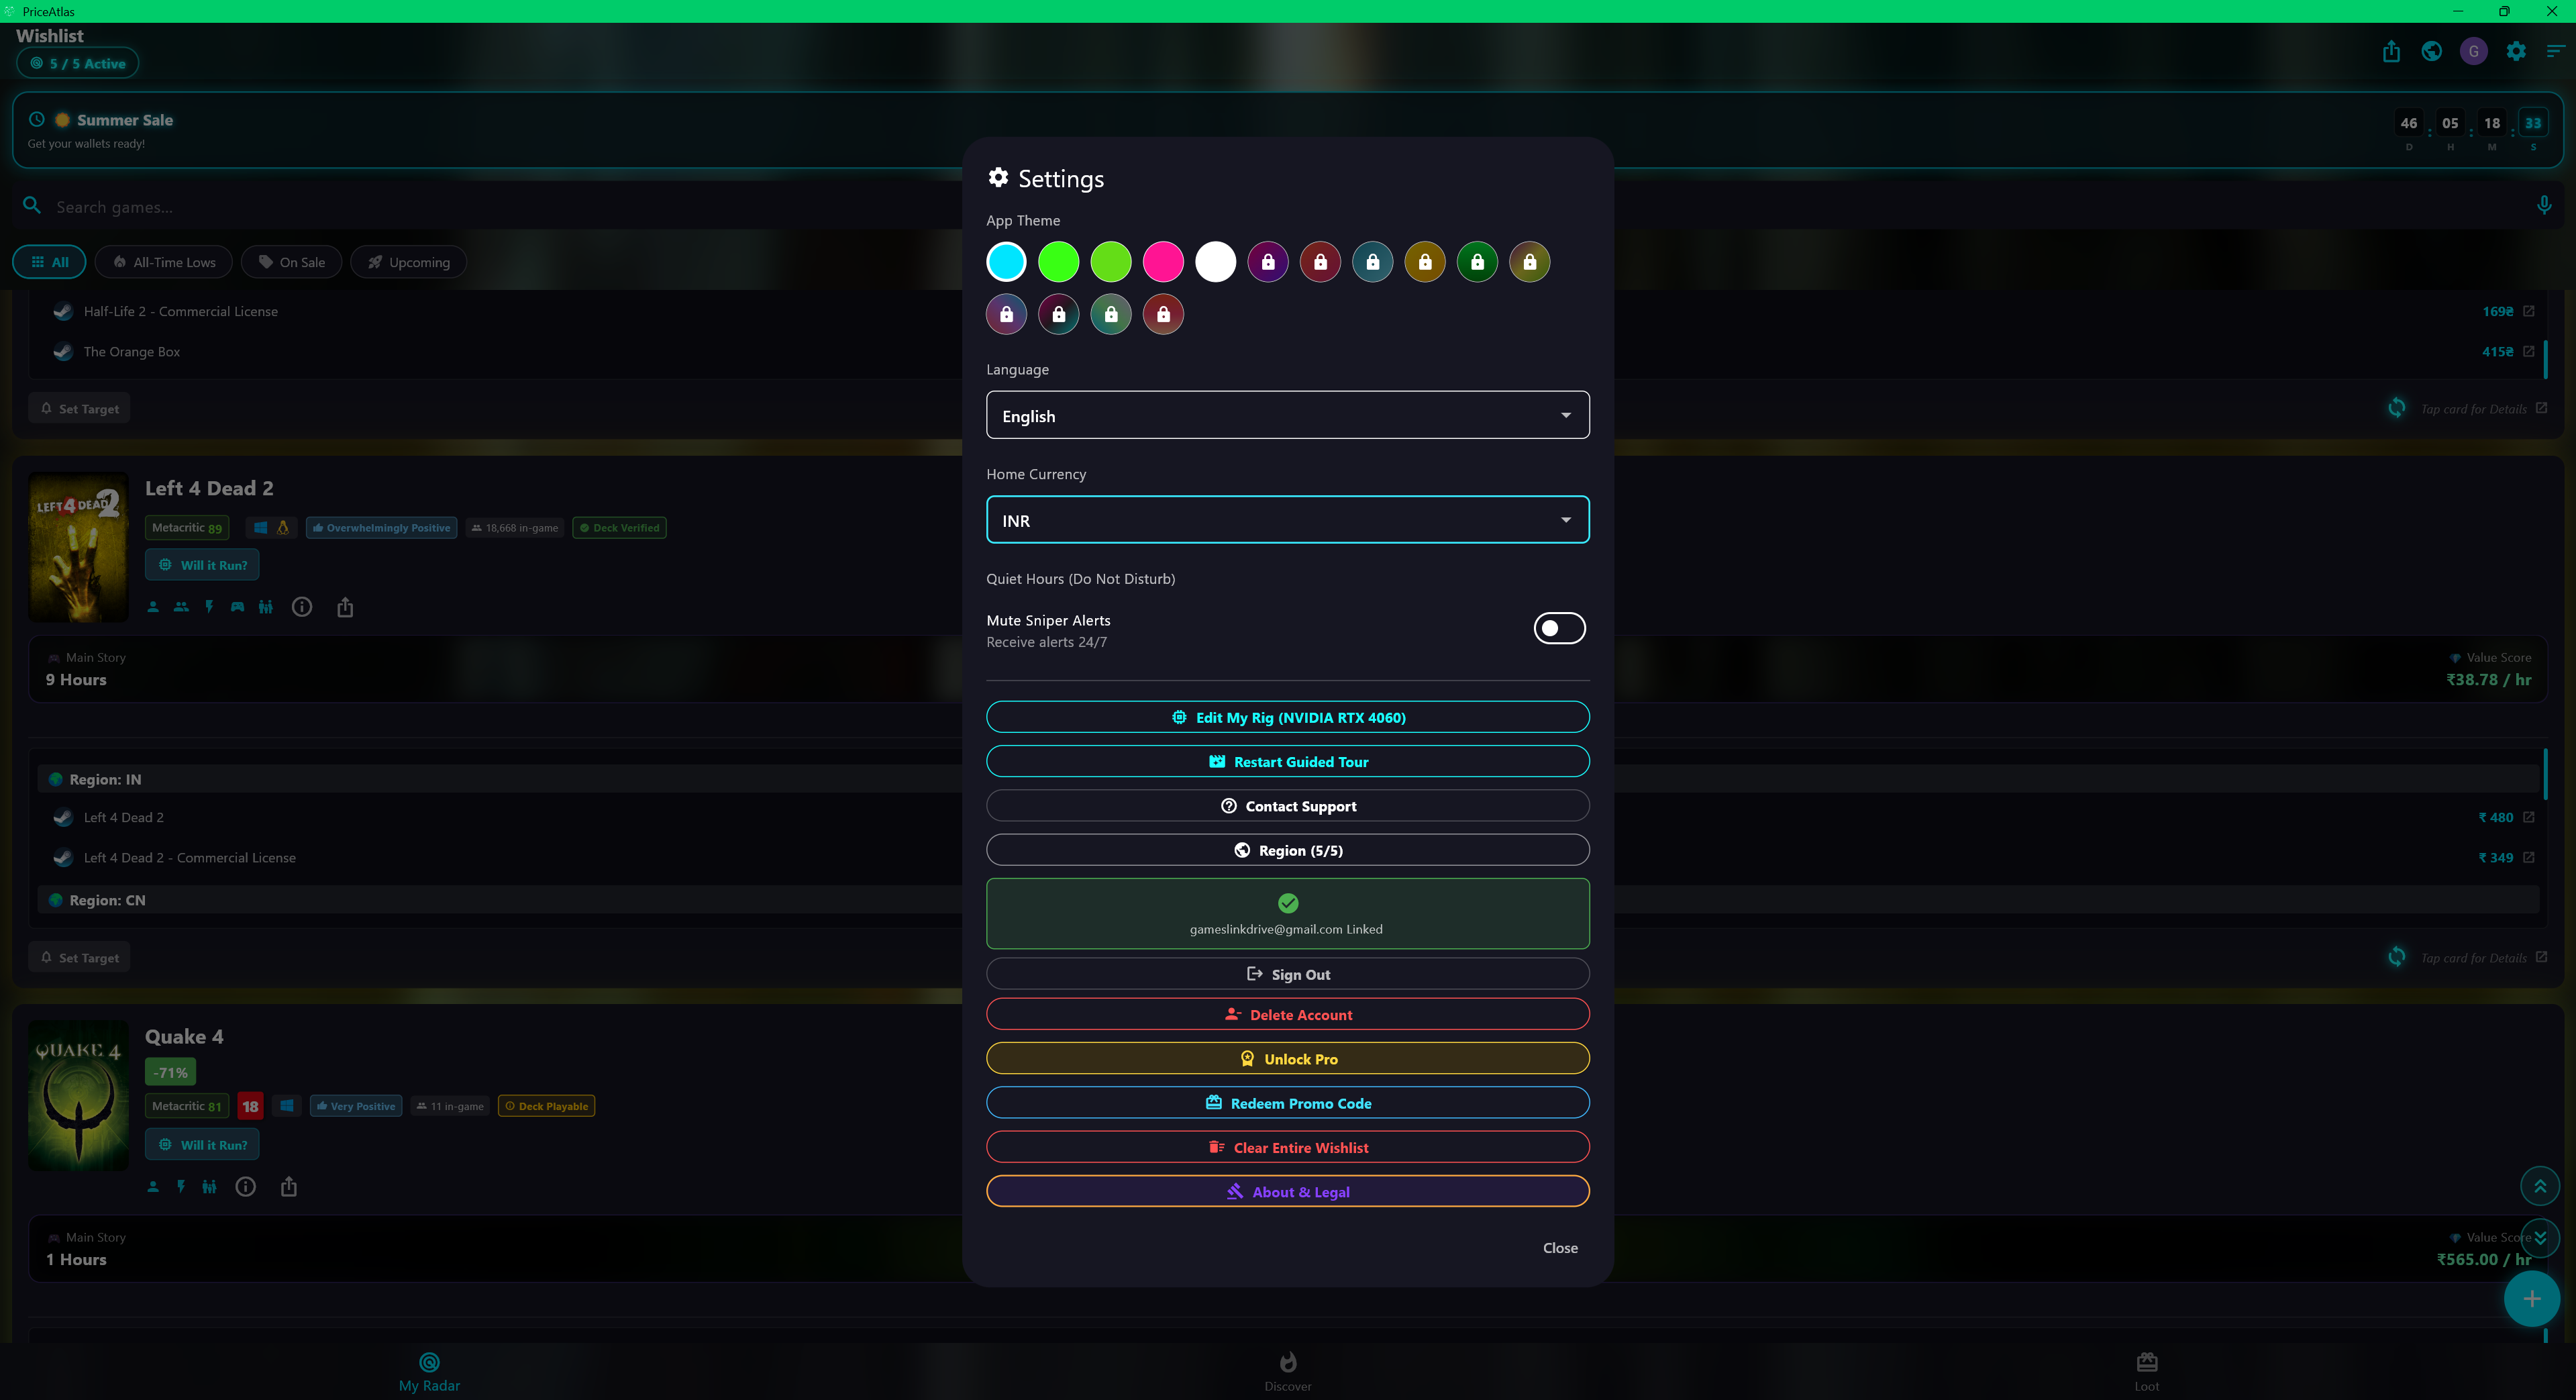Click the locked purple theme swatch
Image resolution: width=2576 pixels, height=1400 pixels.
1268,262
